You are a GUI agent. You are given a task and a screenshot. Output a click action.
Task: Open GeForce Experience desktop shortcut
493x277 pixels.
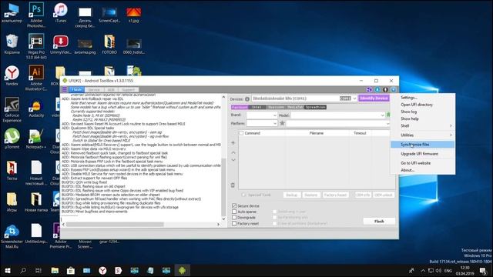pyautogui.click(x=12, y=109)
